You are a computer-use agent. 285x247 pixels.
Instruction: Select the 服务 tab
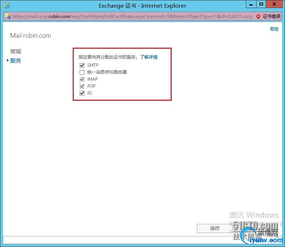point(16,60)
